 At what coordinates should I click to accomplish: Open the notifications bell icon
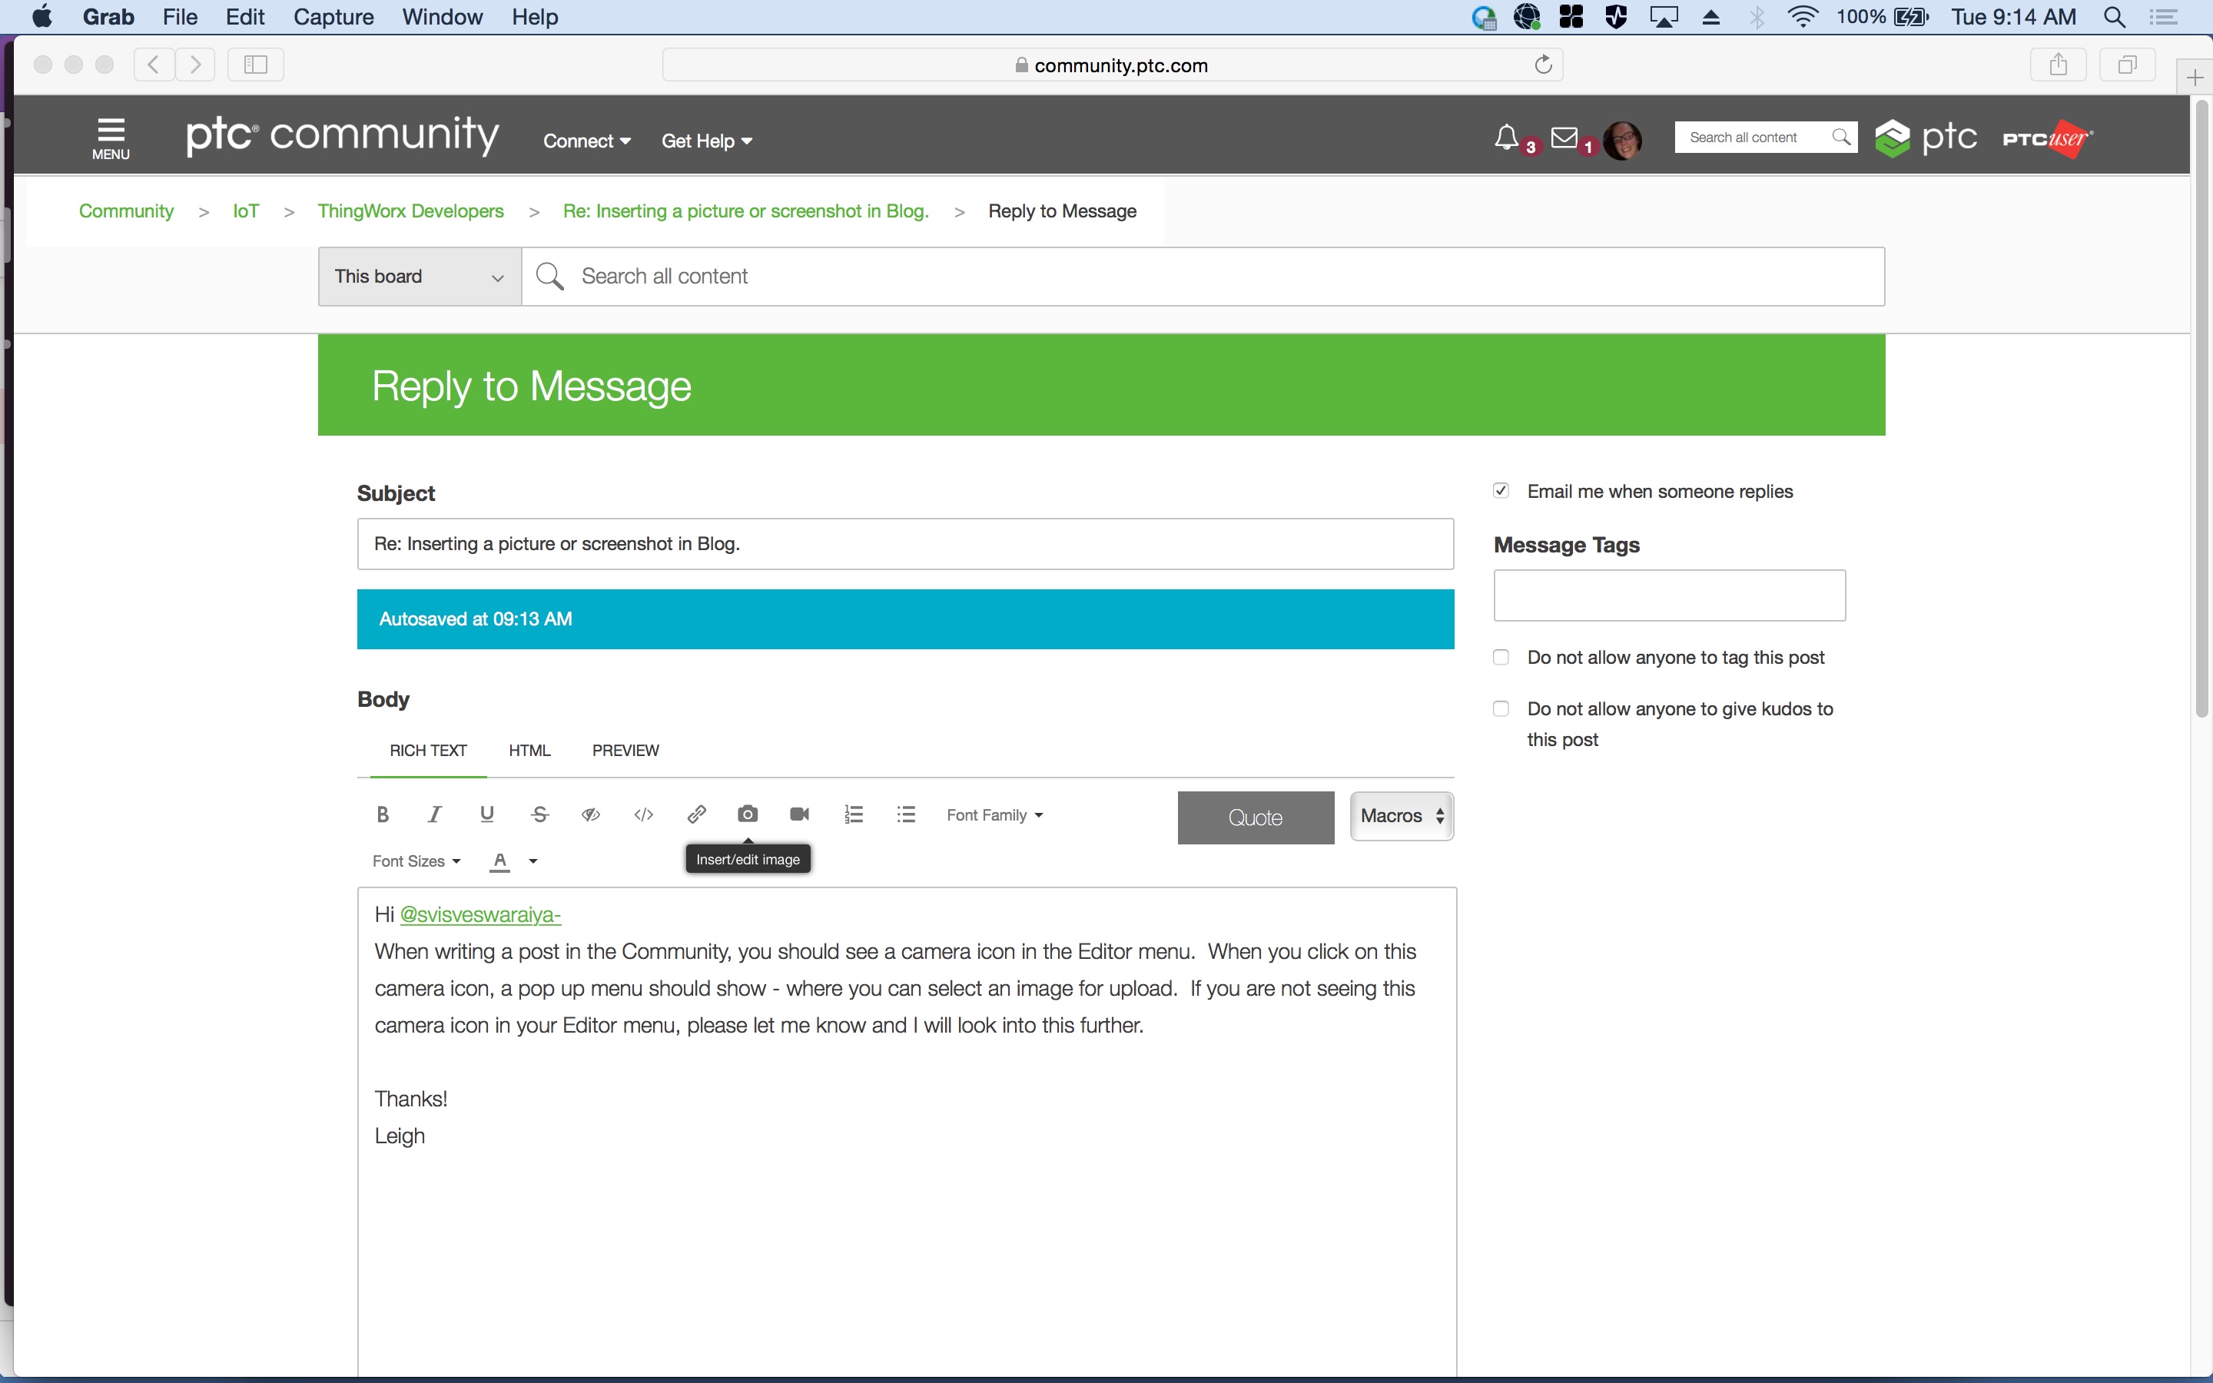click(x=1506, y=138)
